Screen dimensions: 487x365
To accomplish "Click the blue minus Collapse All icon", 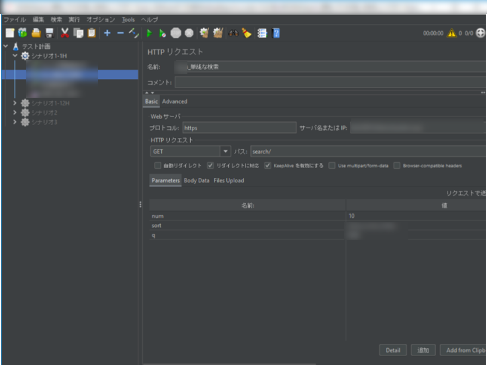I will (120, 33).
